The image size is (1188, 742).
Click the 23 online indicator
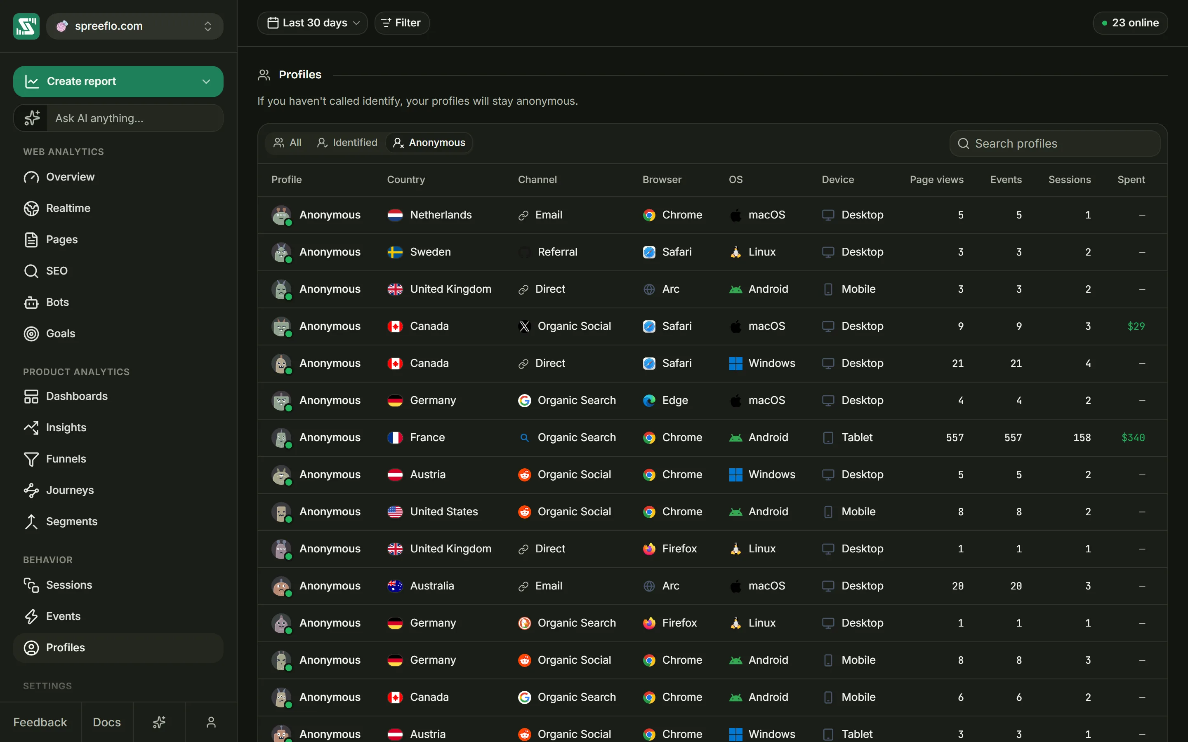pos(1130,23)
